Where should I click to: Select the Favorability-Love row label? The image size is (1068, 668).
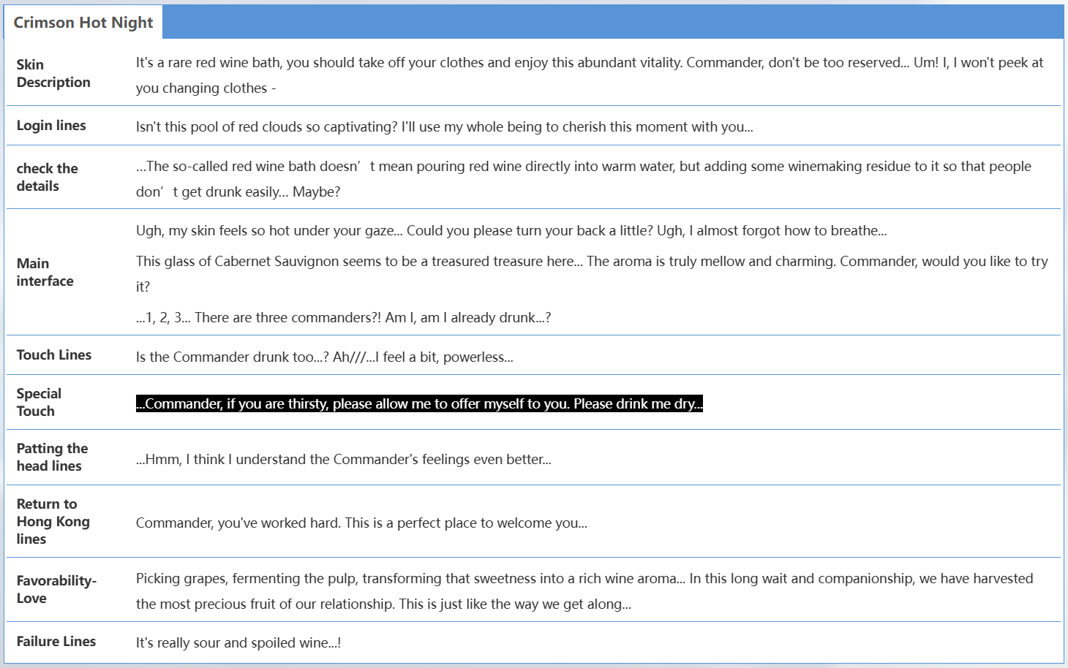click(56, 589)
